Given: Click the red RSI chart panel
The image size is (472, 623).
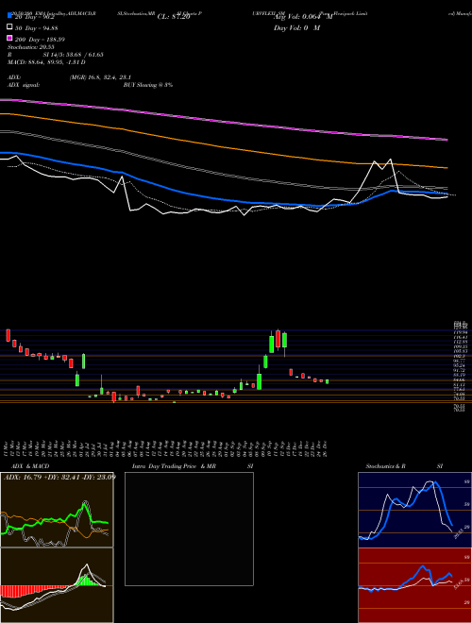Looking at the screenshot, I should (414, 585).
